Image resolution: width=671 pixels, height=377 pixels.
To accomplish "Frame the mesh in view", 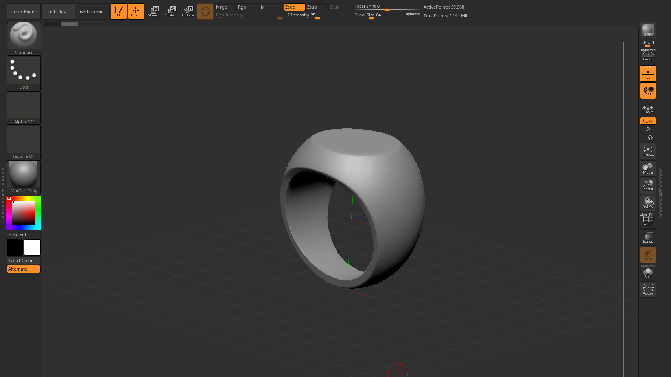I will [x=648, y=151].
